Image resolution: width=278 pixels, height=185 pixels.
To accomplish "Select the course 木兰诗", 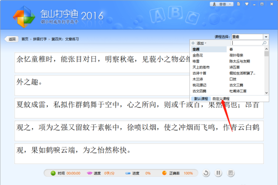I will pos(198,79).
